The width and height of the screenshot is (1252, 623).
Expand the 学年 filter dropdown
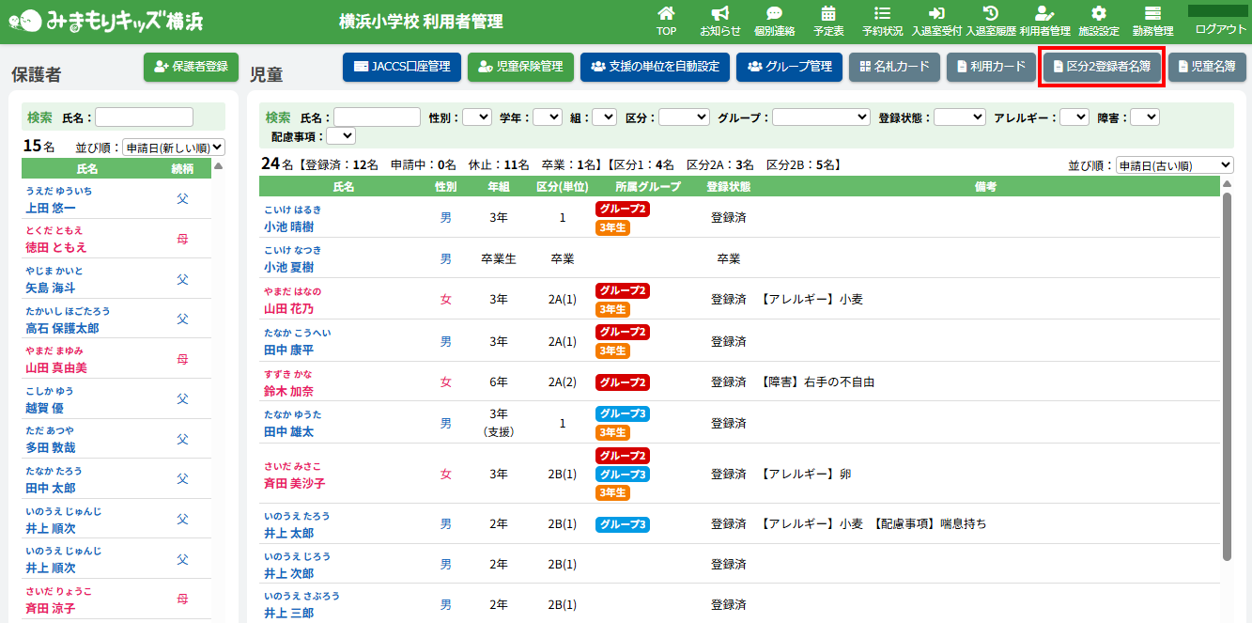pos(547,117)
